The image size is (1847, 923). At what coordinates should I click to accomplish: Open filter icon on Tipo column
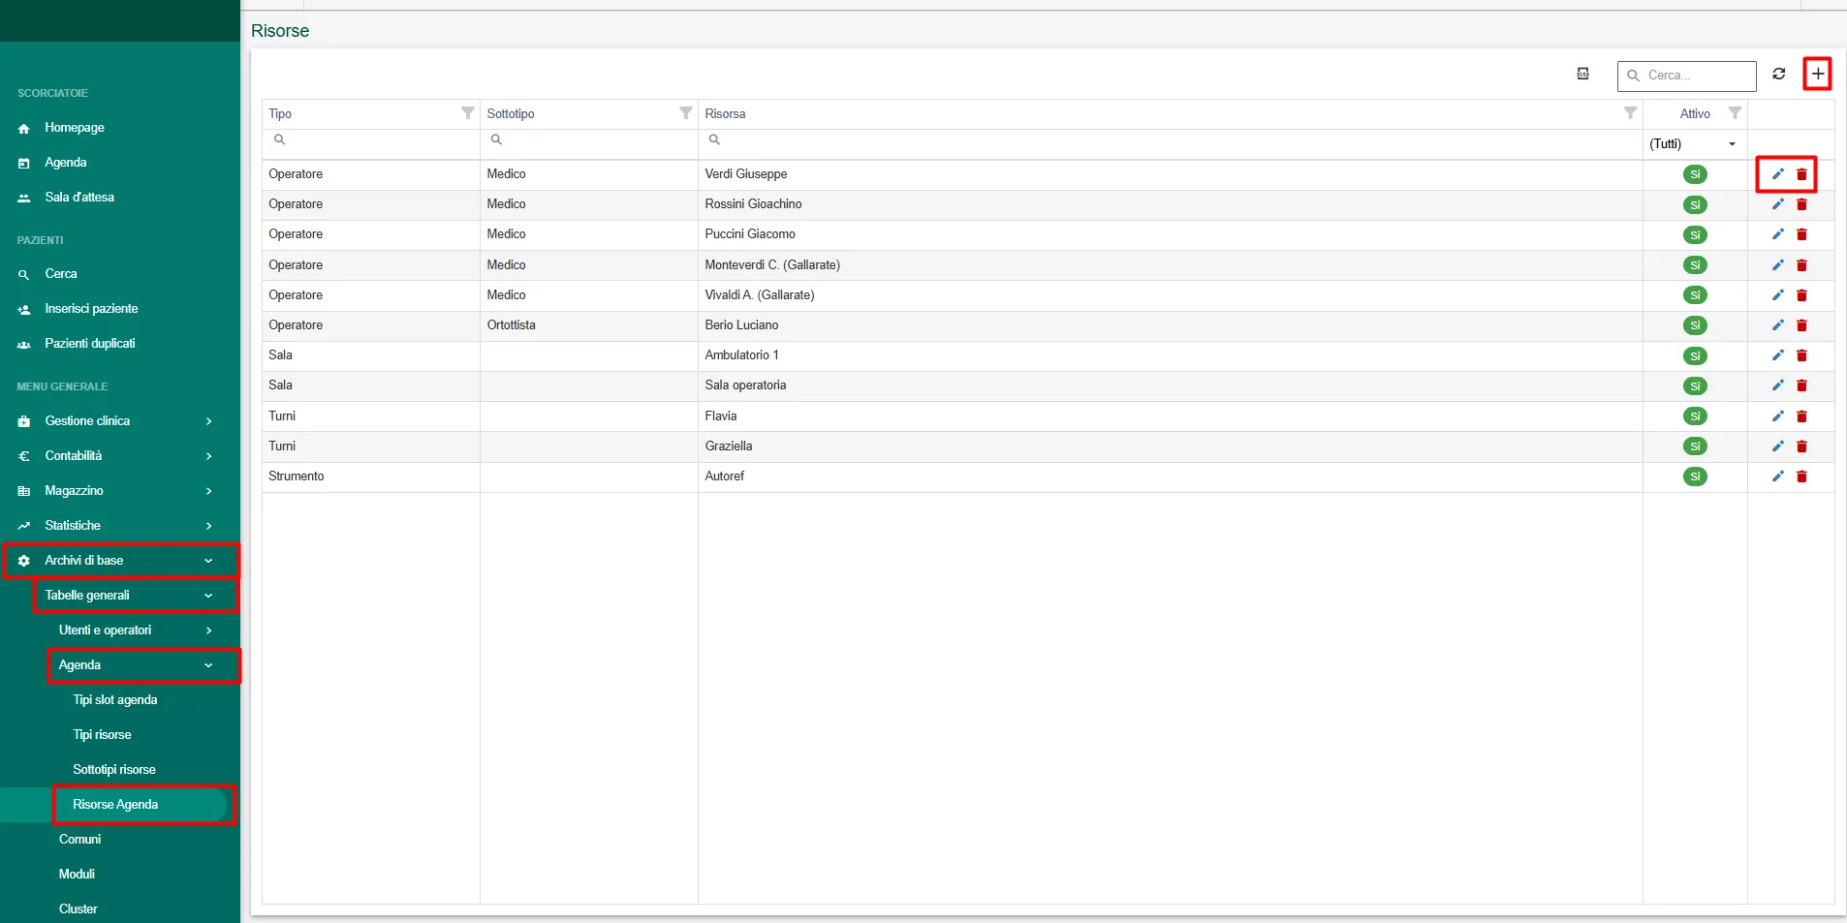[x=467, y=113]
